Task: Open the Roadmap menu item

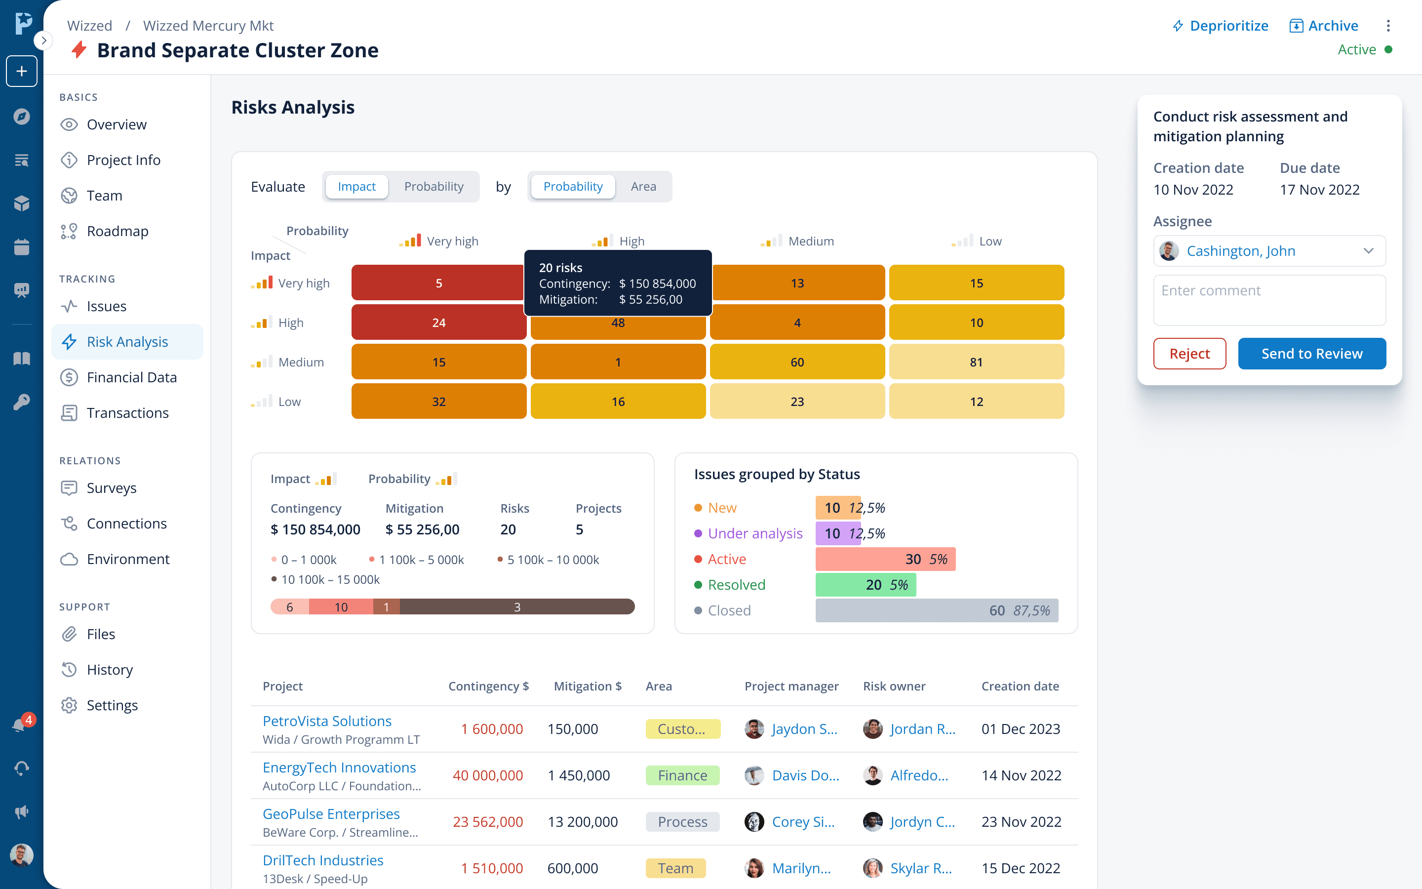Action: [x=118, y=231]
